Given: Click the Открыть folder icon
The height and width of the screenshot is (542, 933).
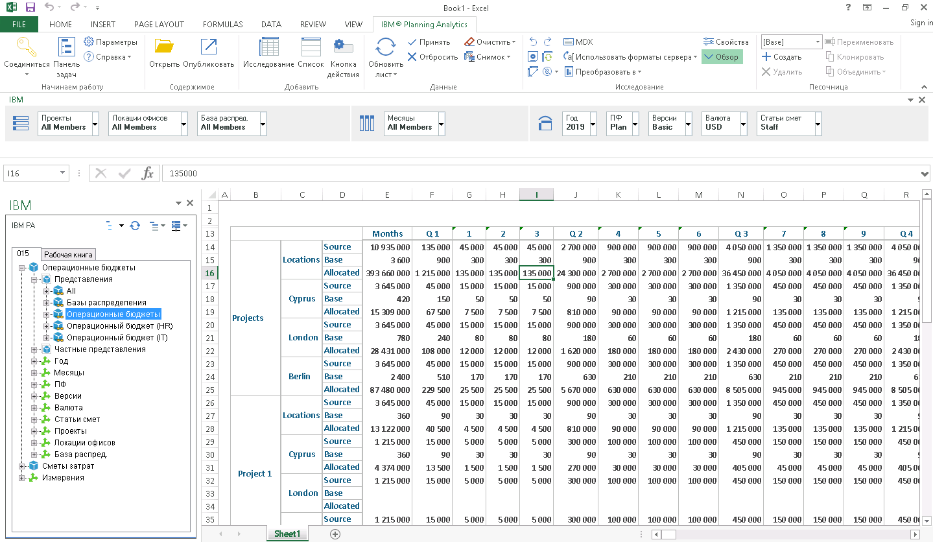Looking at the screenshot, I should tap(164, 47).
